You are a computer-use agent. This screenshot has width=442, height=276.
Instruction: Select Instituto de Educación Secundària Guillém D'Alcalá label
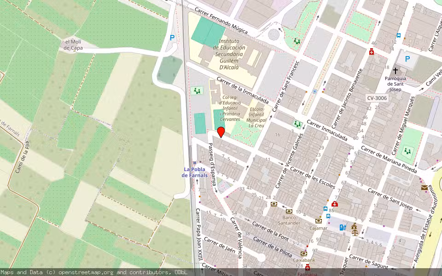pyautogui.click(x=229, y=54)
